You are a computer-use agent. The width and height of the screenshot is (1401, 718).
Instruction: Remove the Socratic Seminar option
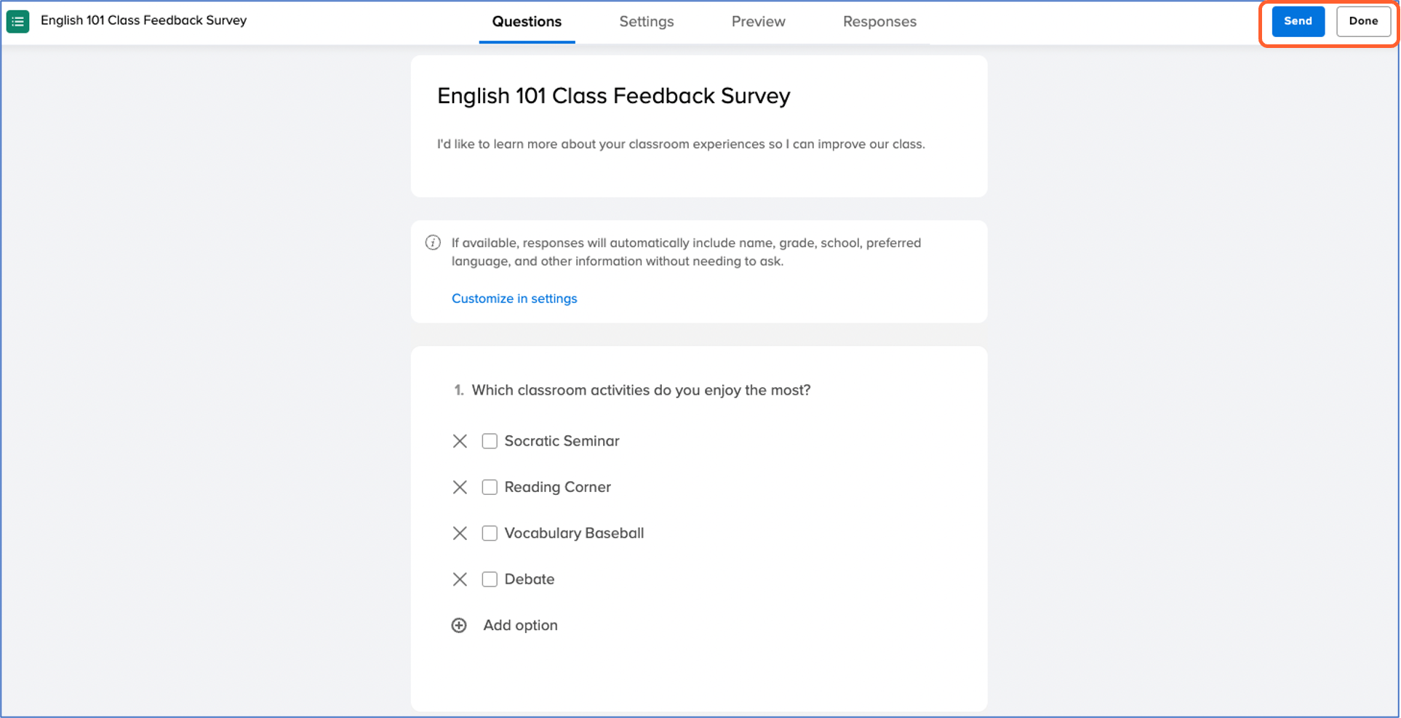[x=460, y=441]
